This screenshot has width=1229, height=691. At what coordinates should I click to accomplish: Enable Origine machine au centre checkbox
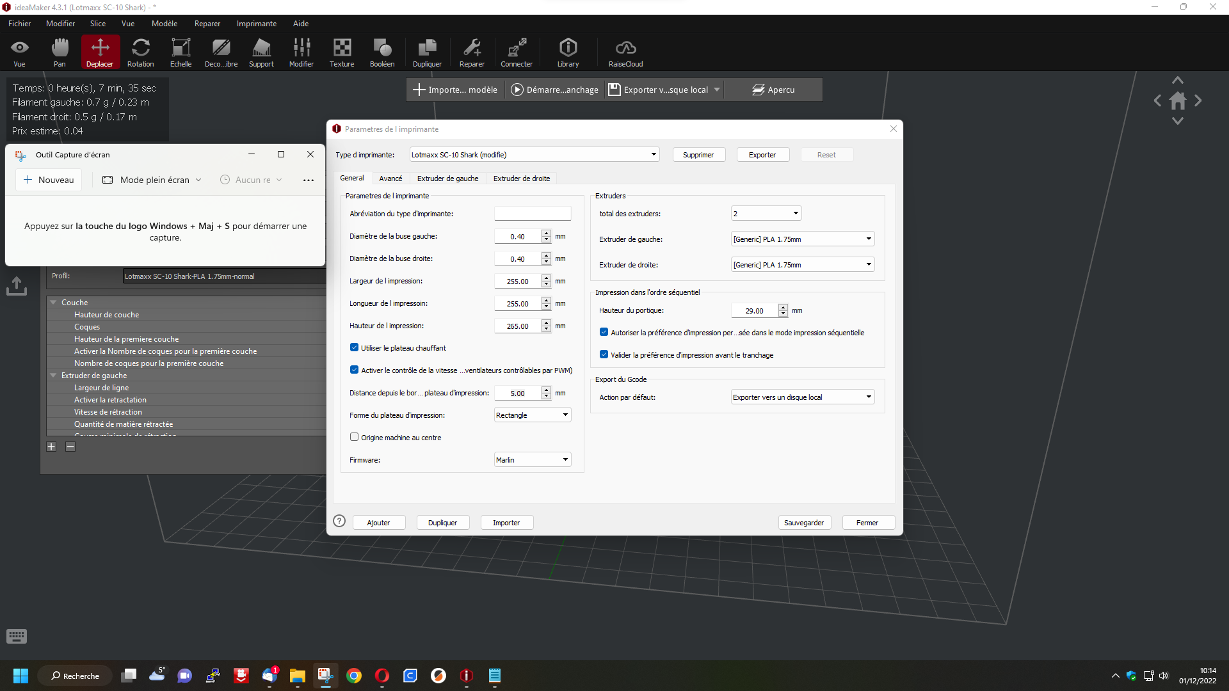click(354, 437)
